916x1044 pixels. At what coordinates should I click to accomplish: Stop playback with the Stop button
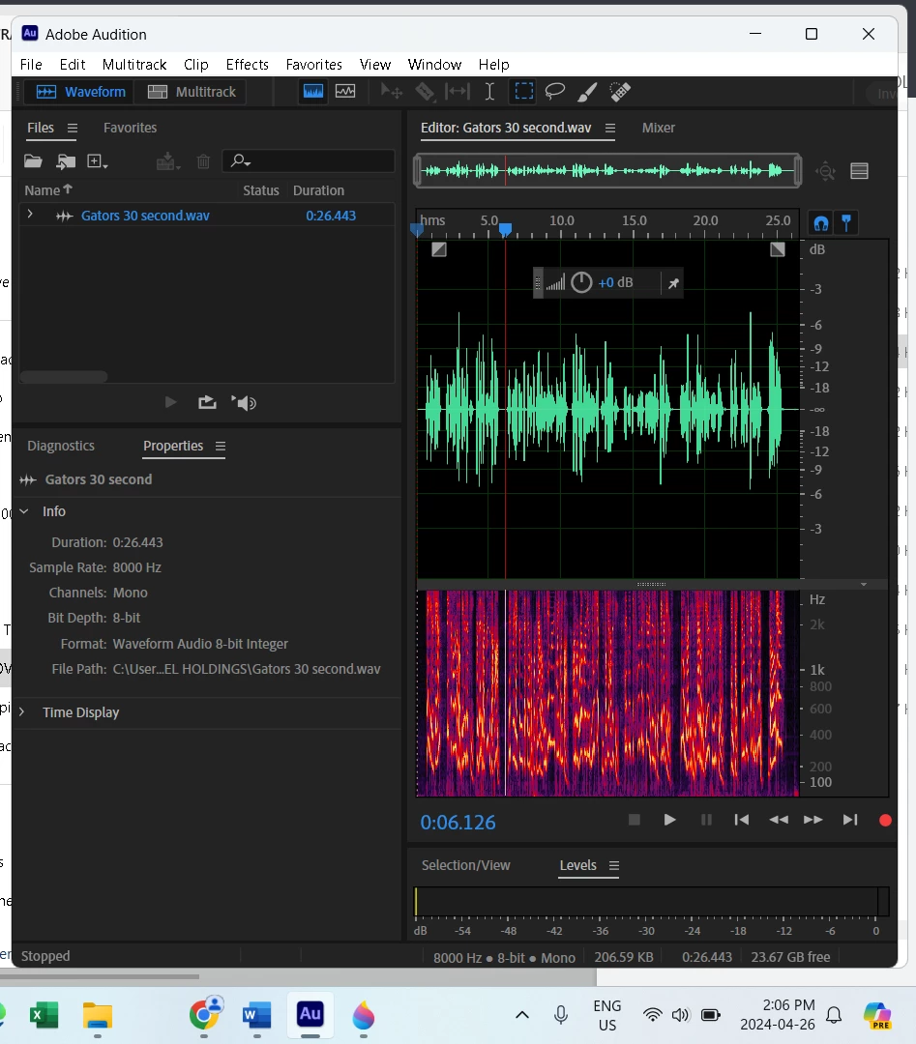point(635,820)
